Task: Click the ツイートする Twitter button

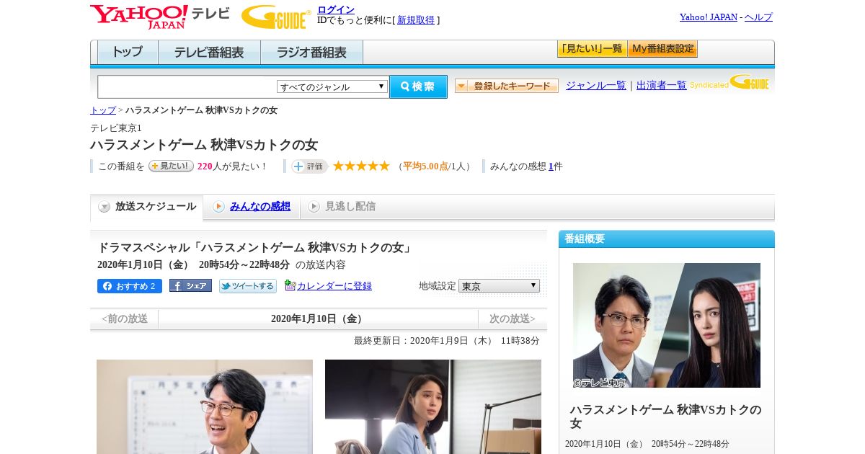Action: coord(248,286)
